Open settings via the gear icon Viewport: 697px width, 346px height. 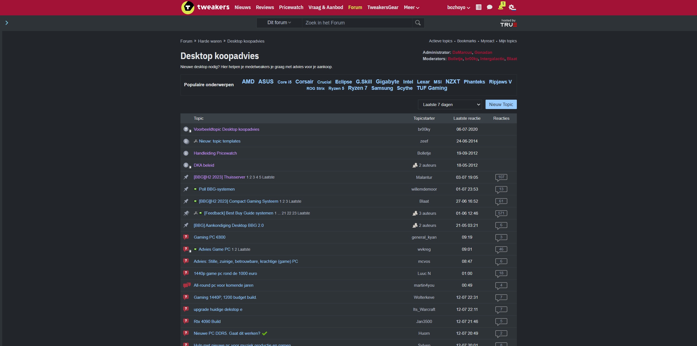tap(512, 7)
